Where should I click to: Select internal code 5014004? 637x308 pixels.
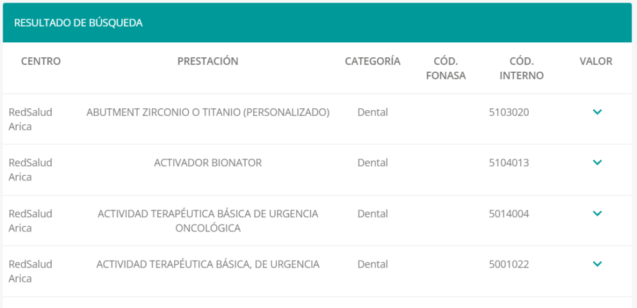tap(509, 213)
